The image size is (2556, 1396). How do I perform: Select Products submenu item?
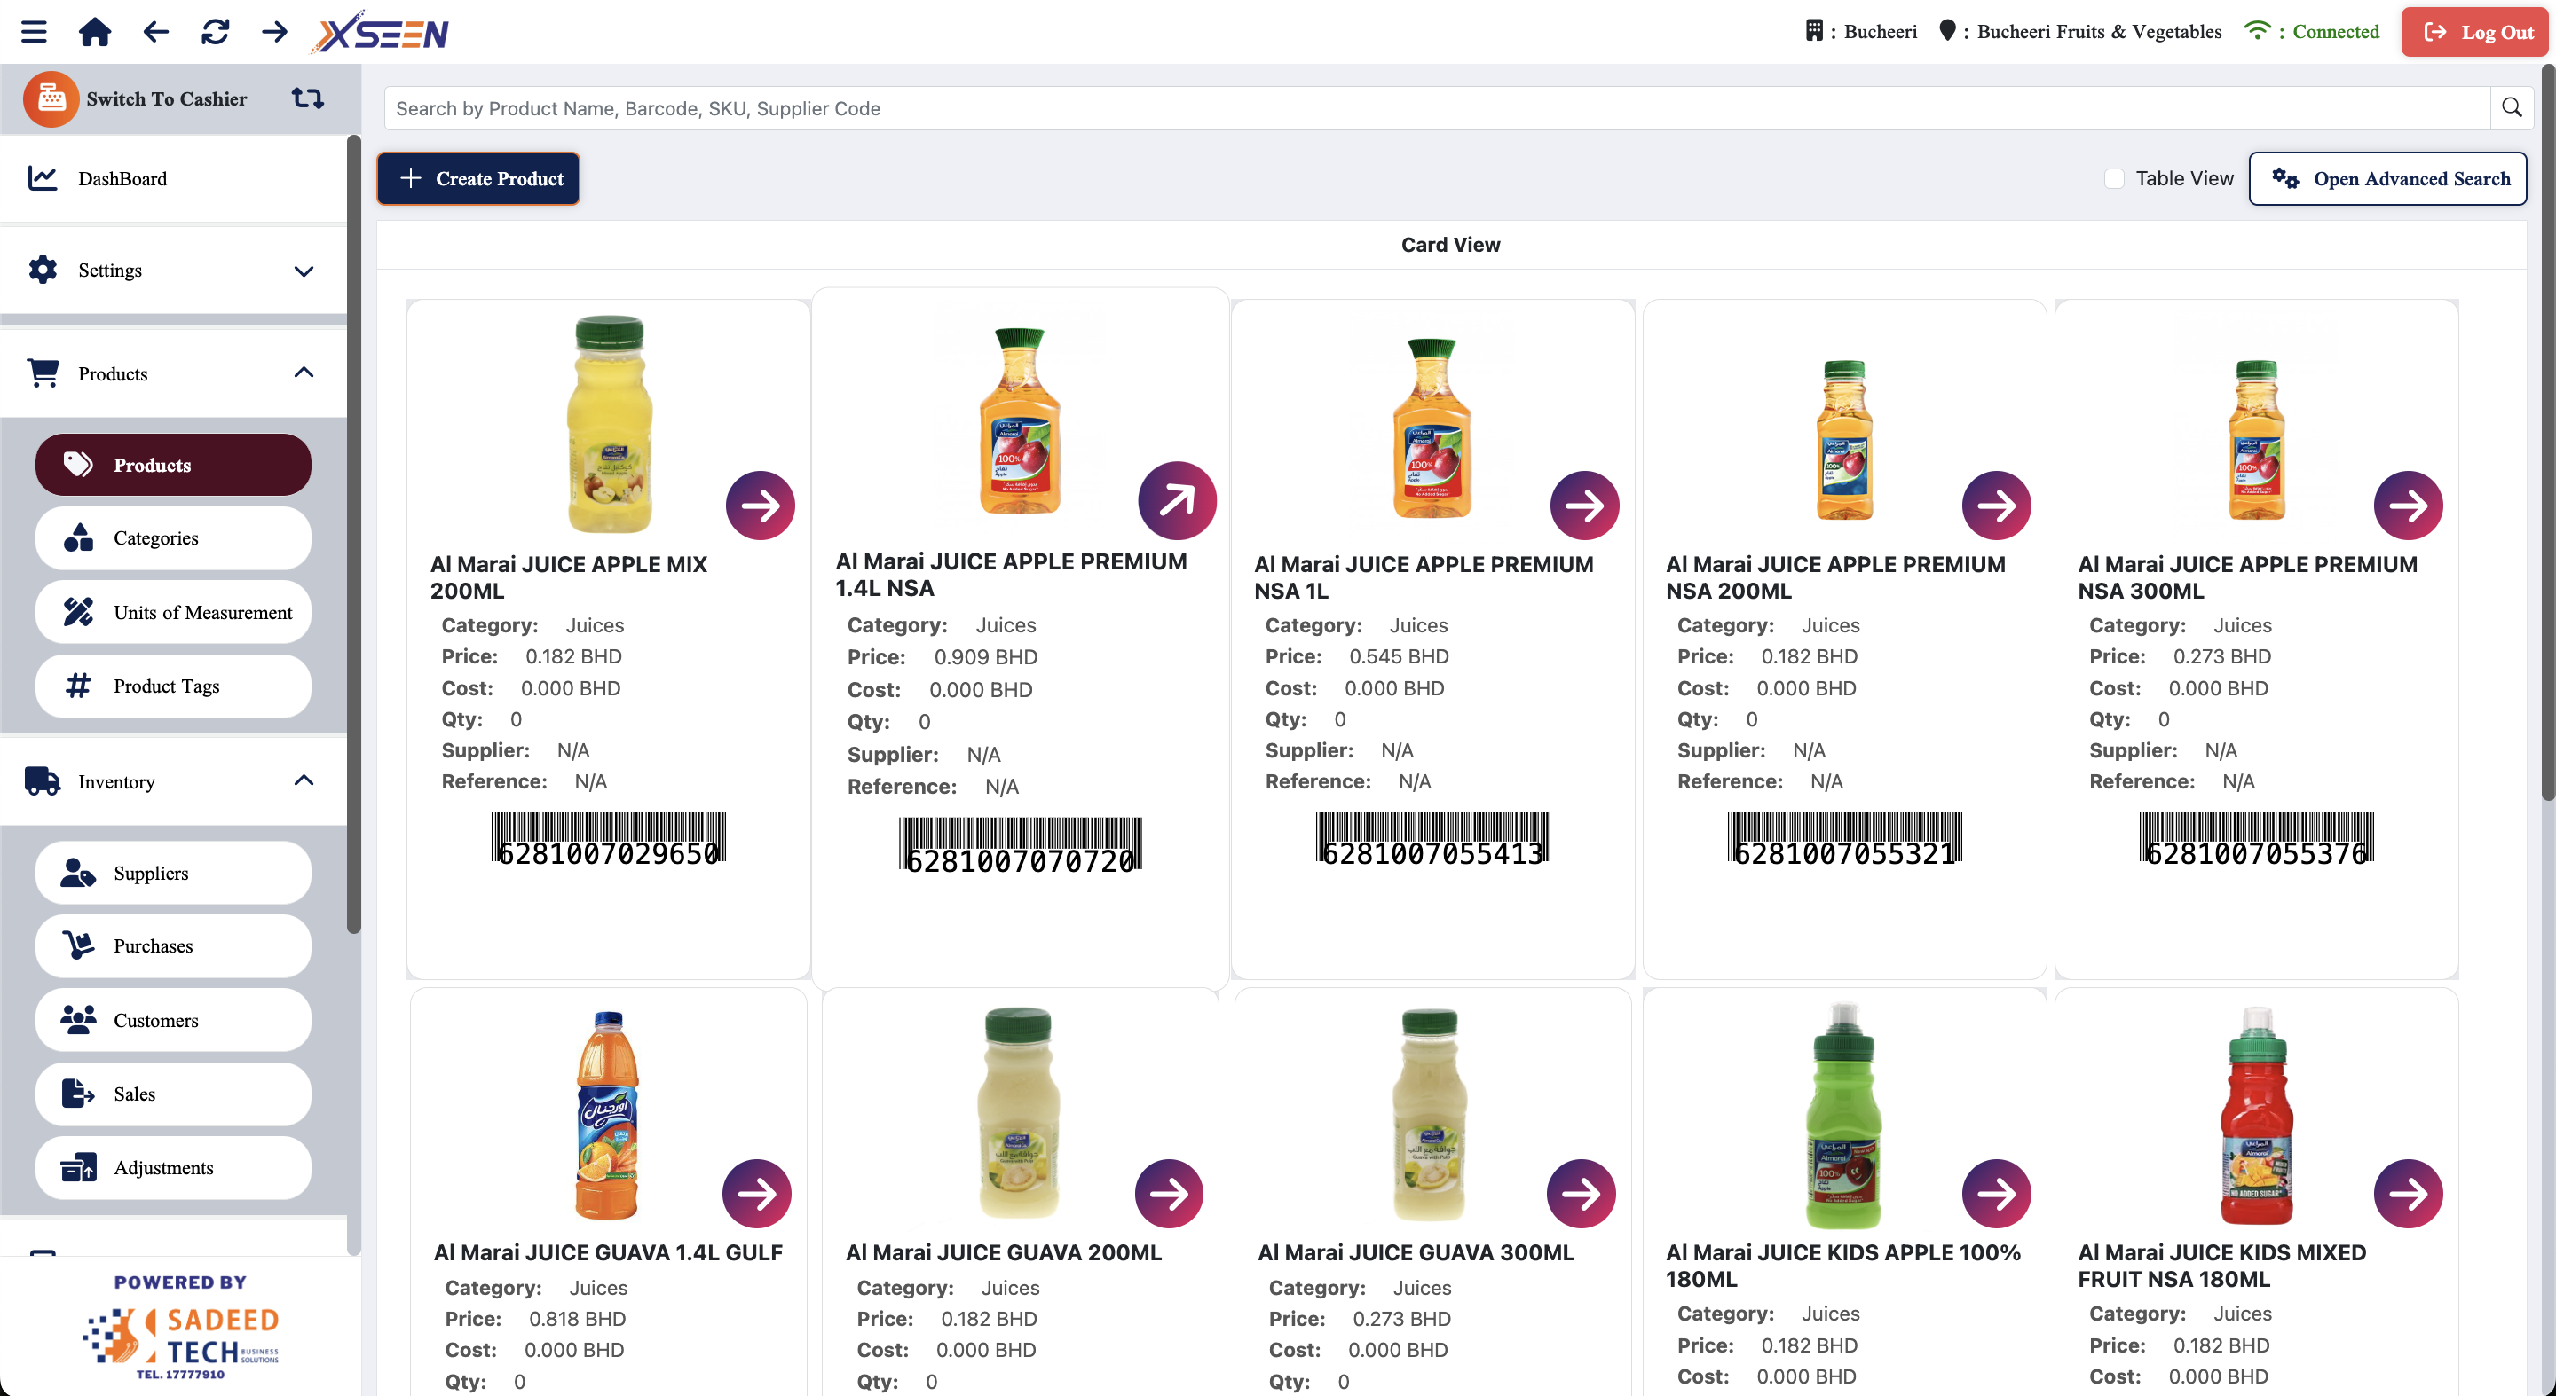[174, 465]
